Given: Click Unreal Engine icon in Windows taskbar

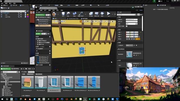Looking at the screenshot, I should tap(85, 99).
